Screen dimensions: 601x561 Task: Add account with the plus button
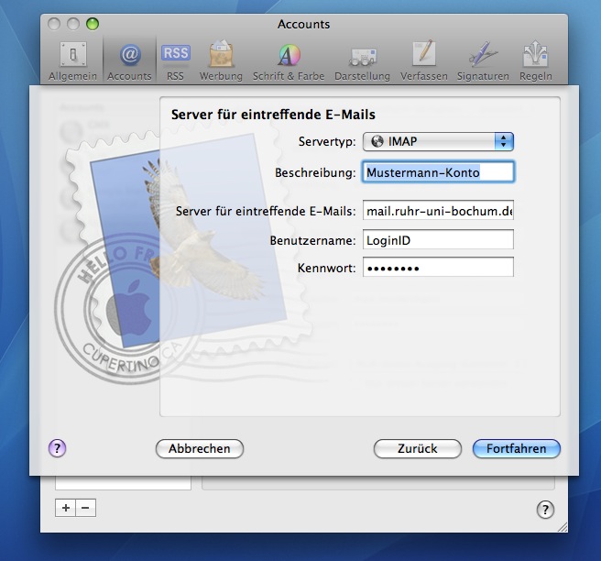tap(66, 508)
